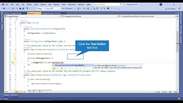
Task: Open the Analyze menu
Action: coord(56,5)
